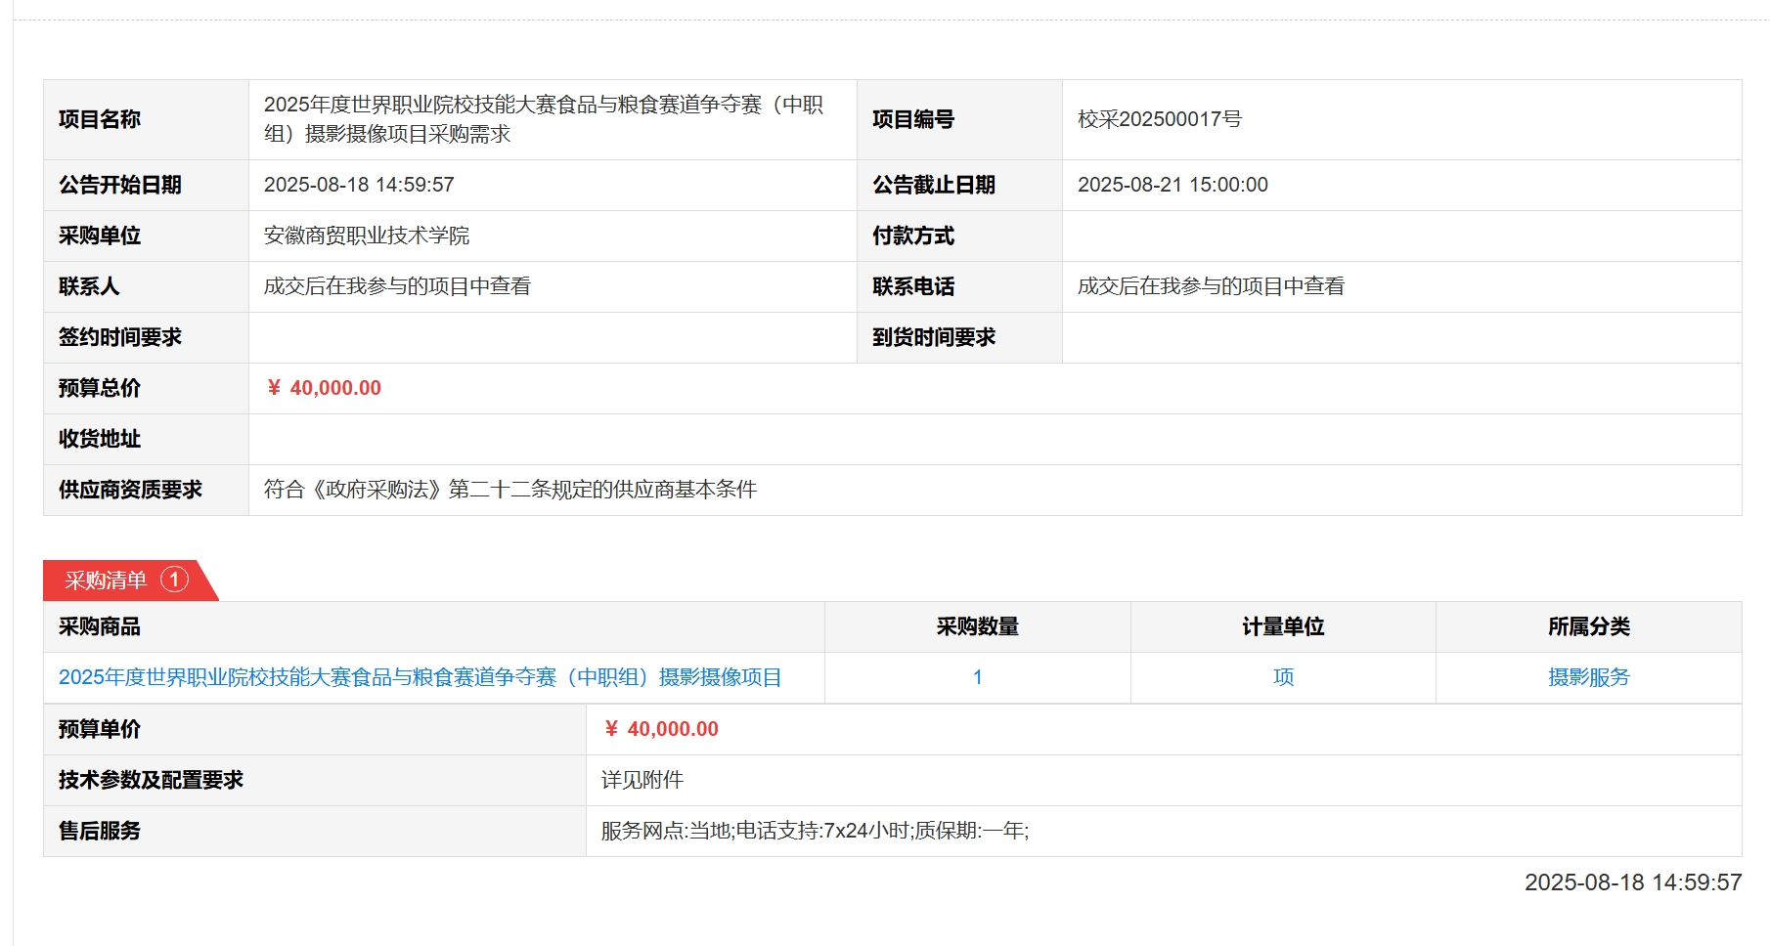Click the supplier qualification requirement text

point(509,490)
